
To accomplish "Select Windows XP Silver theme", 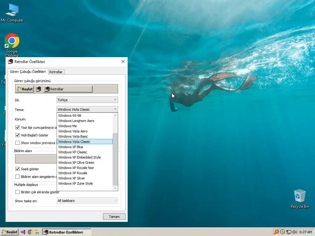I will (x=85, y=178).
